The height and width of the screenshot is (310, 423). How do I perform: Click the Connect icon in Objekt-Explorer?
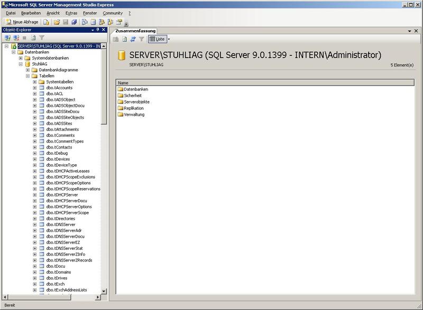click(7, 38)
